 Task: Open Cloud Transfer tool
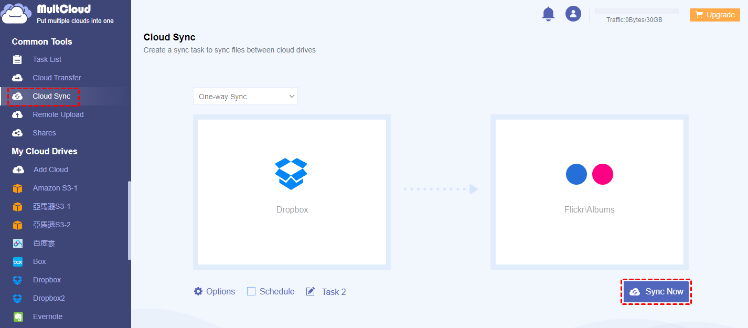click(57, 78)
